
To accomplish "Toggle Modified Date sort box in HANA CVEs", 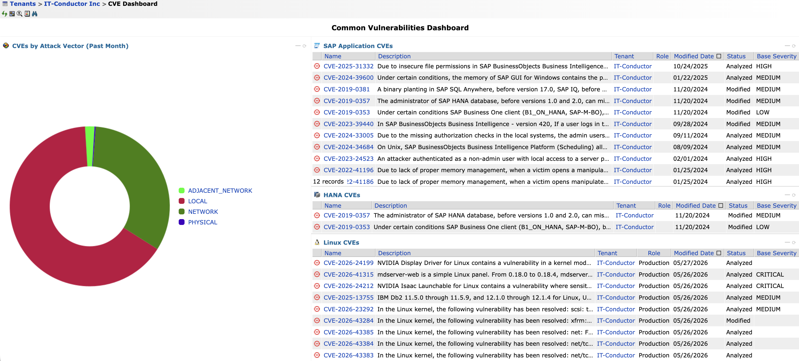I will (721, 205).
